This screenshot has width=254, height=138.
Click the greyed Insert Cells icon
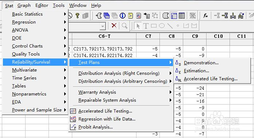click(217, 16)
